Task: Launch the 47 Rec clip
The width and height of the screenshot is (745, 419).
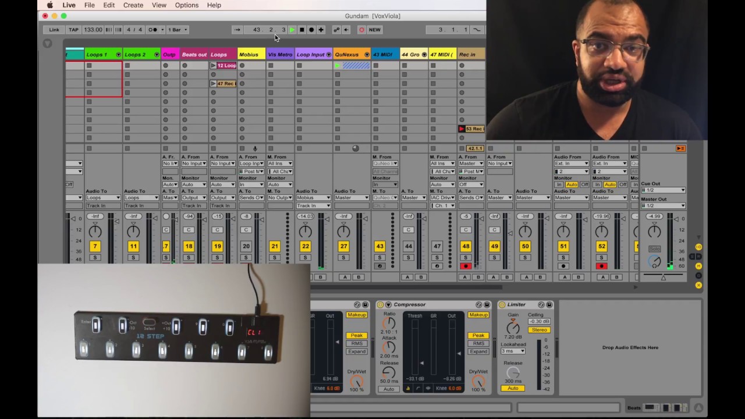Action: pyautogui.click(x=213, y=84)
